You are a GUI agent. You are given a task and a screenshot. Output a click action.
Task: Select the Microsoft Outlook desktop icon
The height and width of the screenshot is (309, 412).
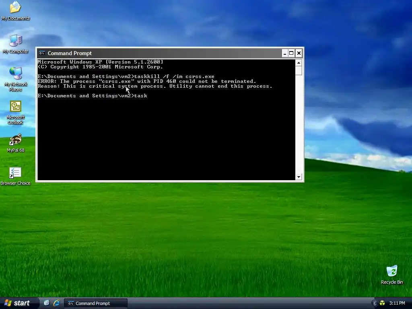(x=15, y=112)
